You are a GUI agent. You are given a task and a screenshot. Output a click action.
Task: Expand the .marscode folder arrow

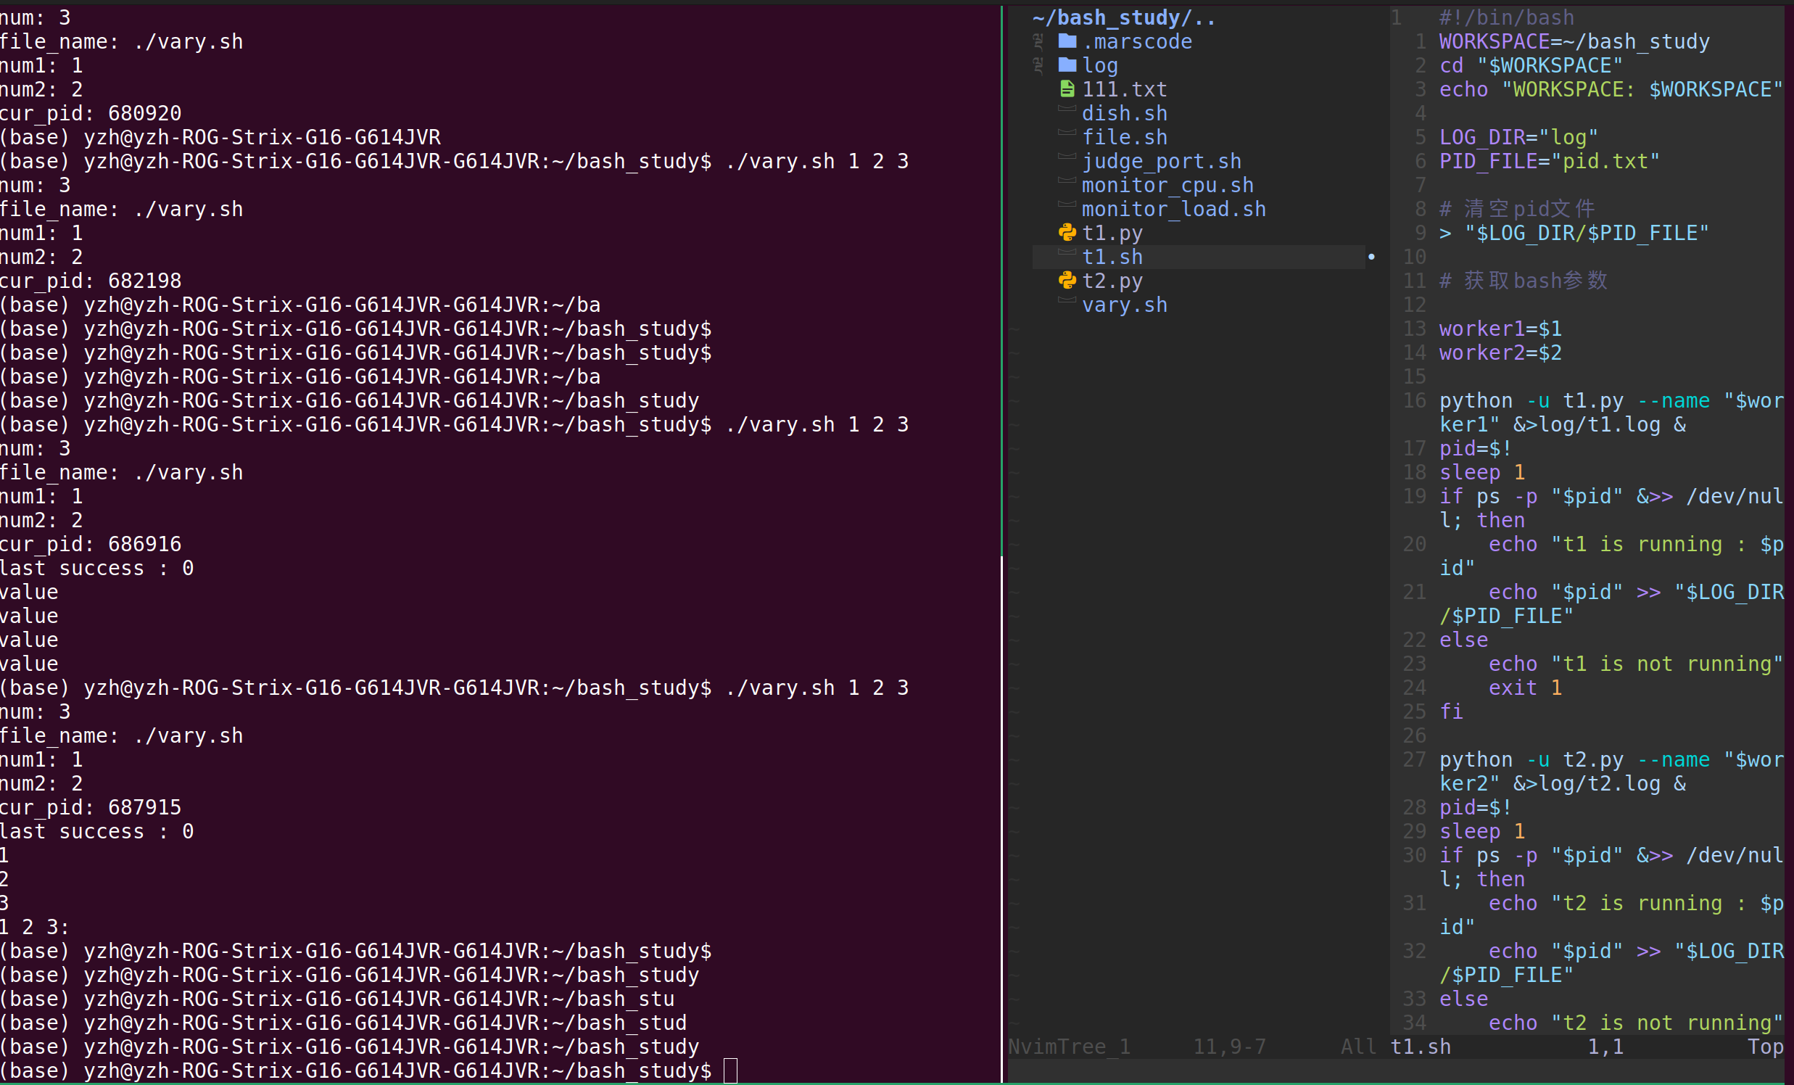1038,41
